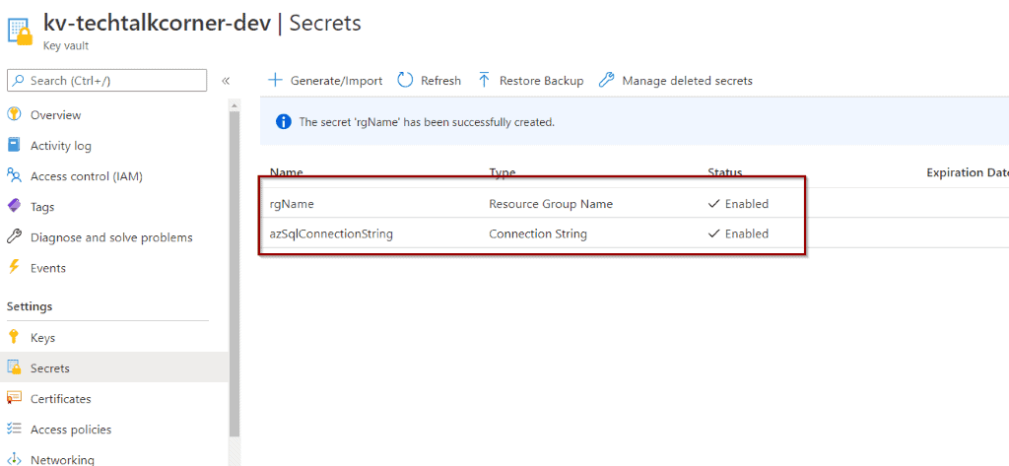Open the rgName secret
1009x466 pixels.
pyautogui.click(x=292, y=204)
